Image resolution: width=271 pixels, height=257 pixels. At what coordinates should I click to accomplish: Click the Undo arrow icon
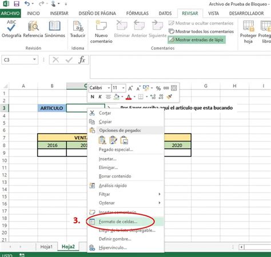[x=27, y=3]
